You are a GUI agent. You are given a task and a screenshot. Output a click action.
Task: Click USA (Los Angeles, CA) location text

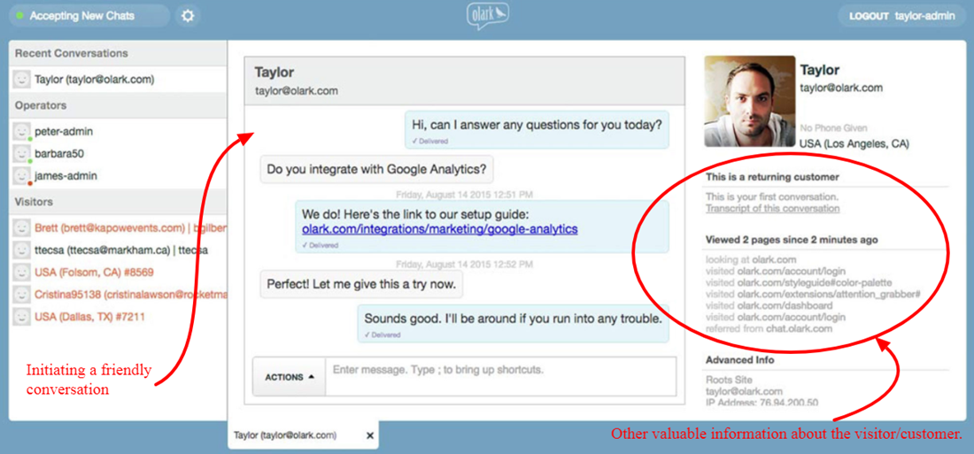[x=854, y=144]
